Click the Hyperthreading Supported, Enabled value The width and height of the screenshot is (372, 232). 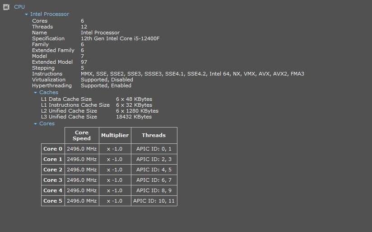point(106,85)
